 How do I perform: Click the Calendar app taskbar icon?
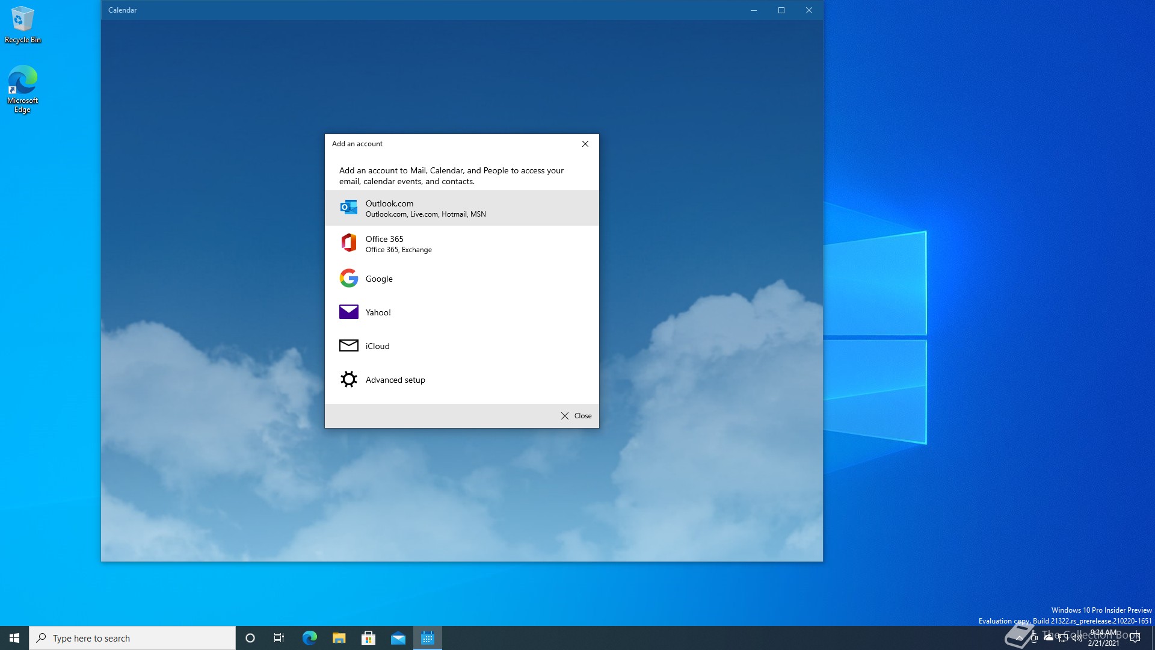click(428, 638)
